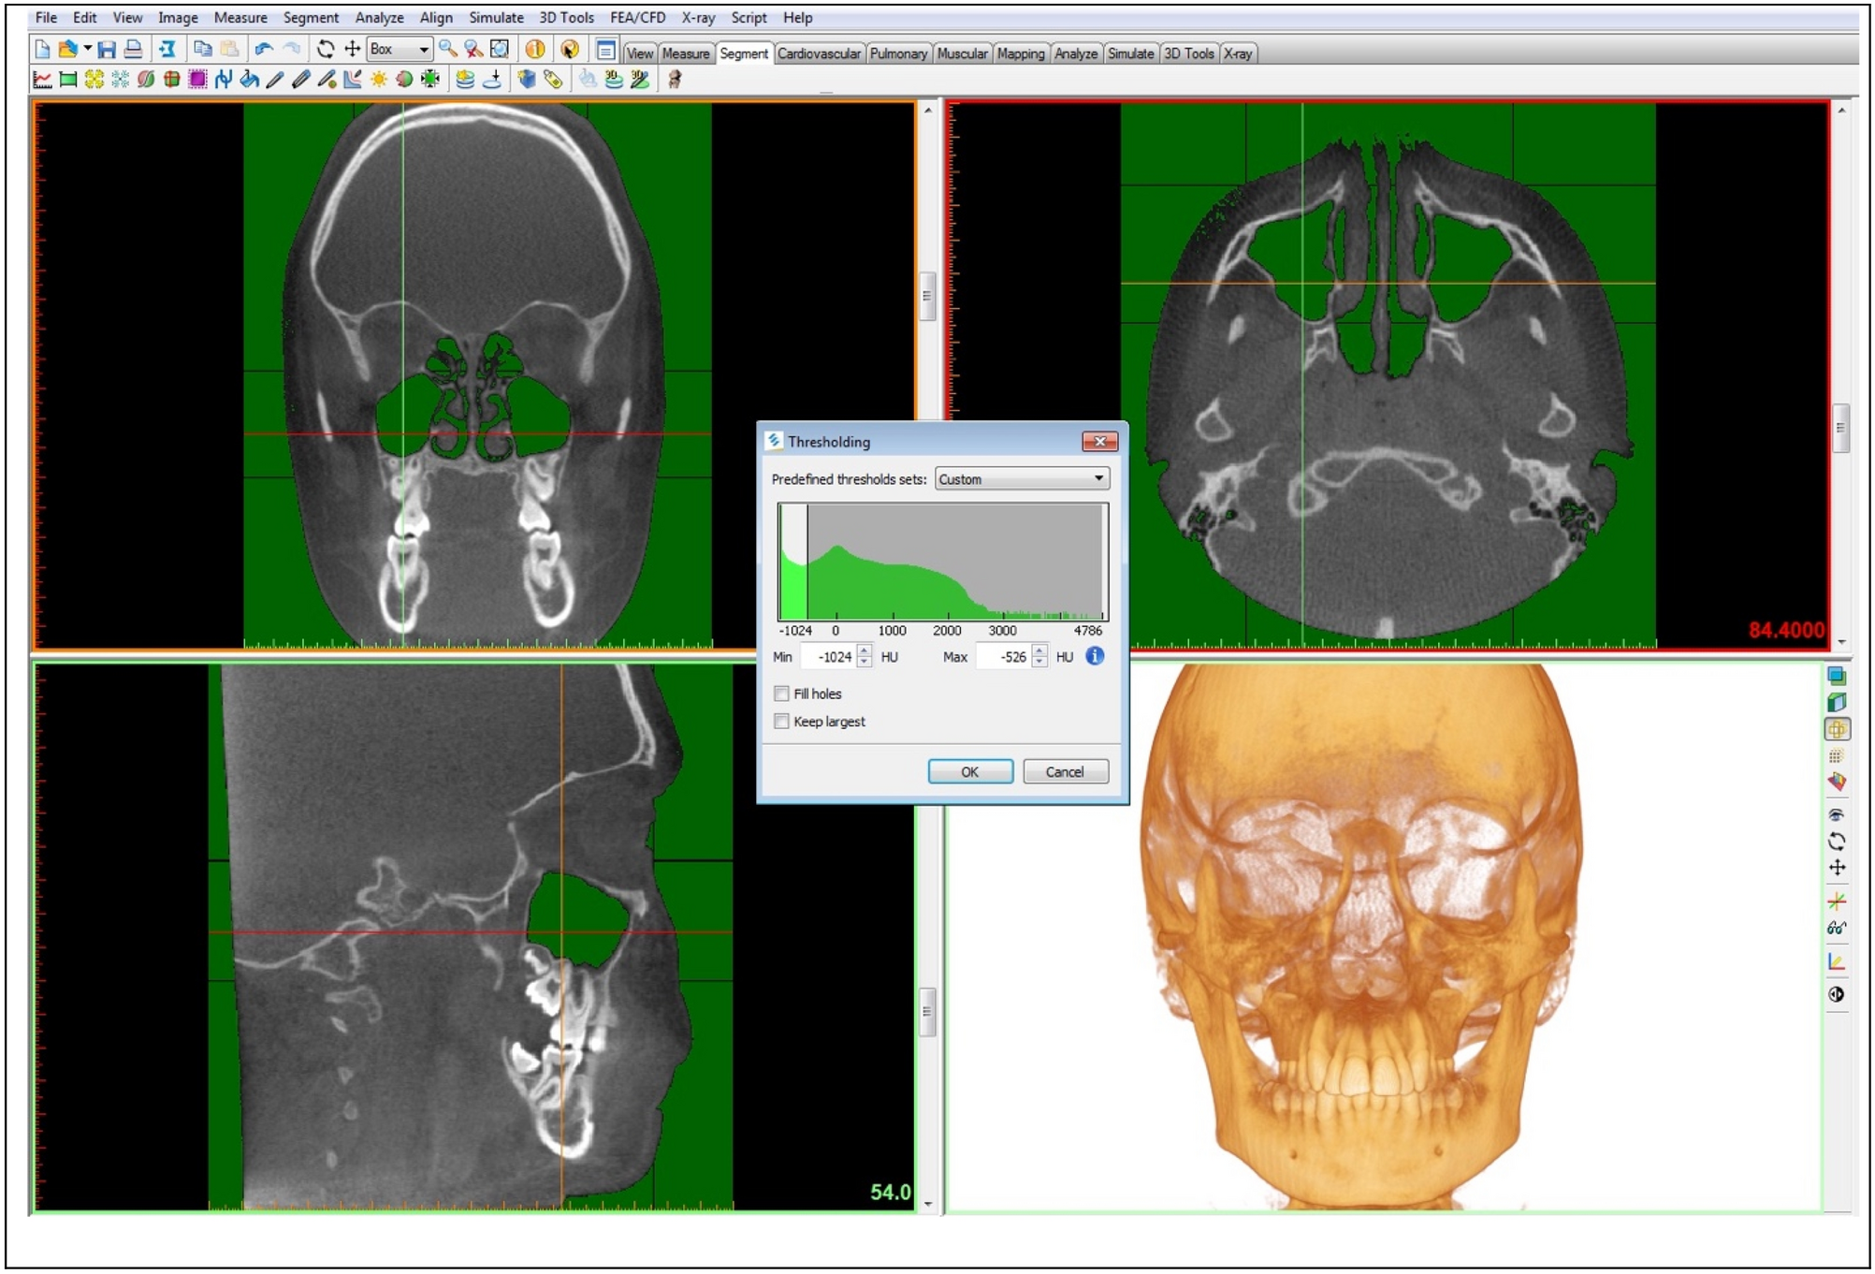
Task: Click the threshold histogram slider area
Action: [x=943, y=562]
